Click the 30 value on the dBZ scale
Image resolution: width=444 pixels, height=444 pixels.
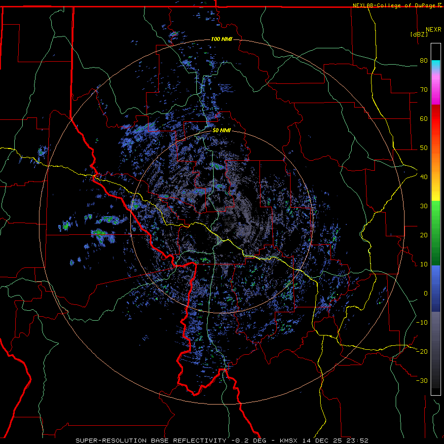pos(424,206)
